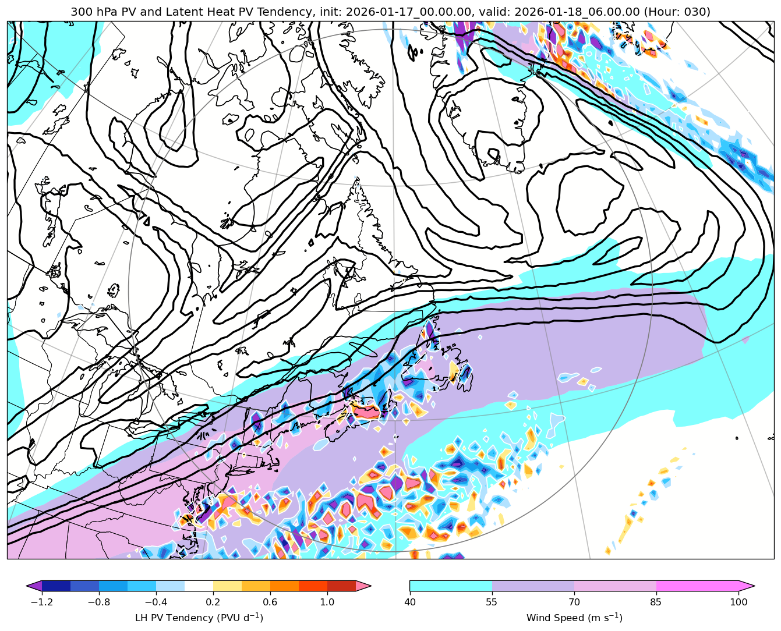Click the pale yellow swatch right of 0.2
The width and height of the screenshot is (781, 631).
pos(227,586)
